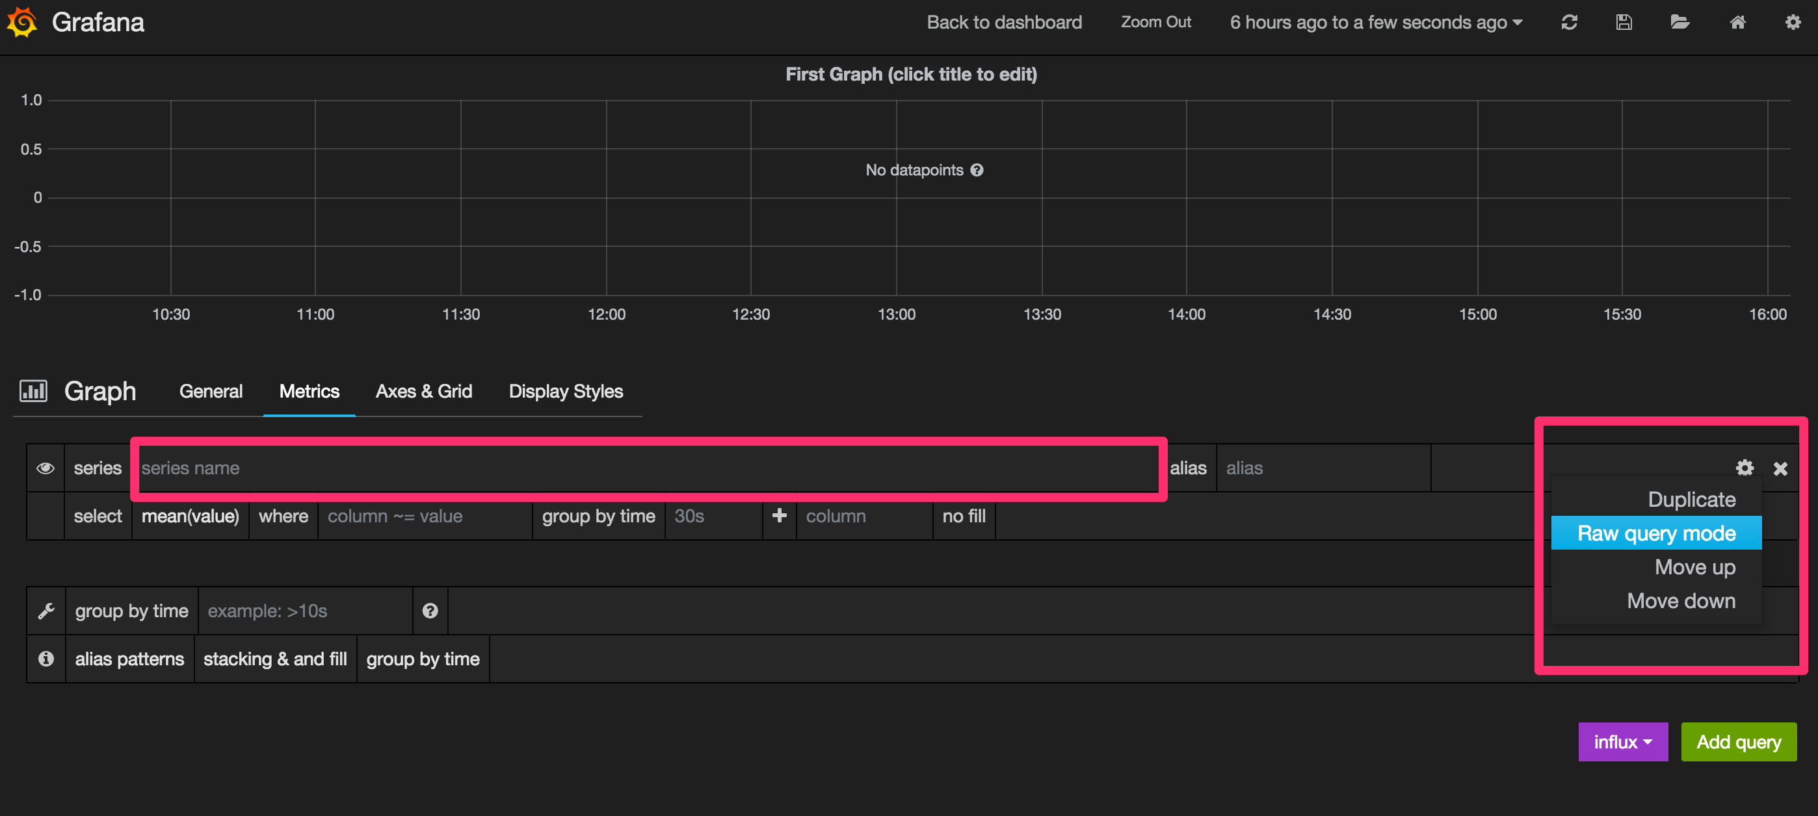Click the Add query button

1739,741
